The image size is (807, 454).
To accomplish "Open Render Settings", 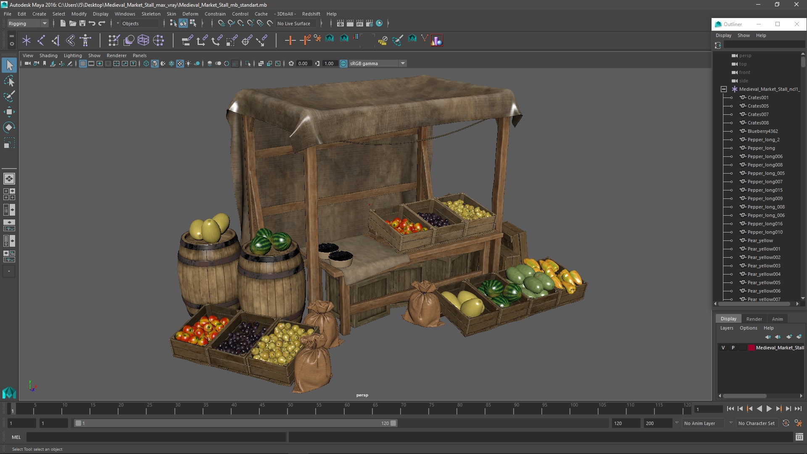I will tap(369, 24).
